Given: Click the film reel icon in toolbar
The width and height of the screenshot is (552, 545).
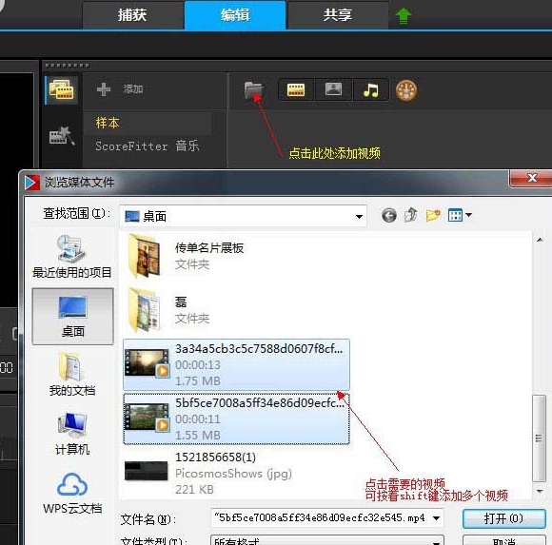Looking at the screenshot, I should (406, 90).
